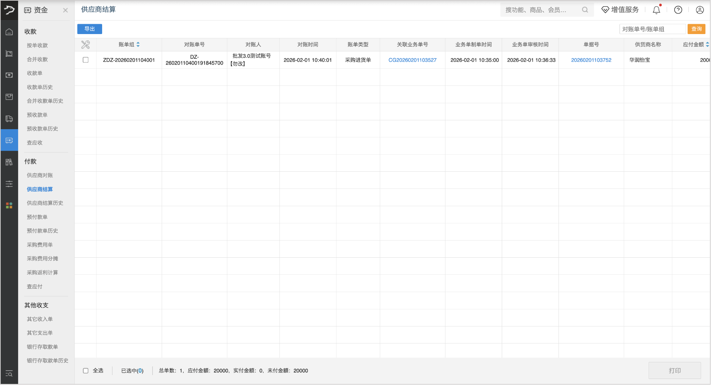Viewport: 711px width, 385px height.
Task: Click the box inventory sidebar icon
Action: 9,97
